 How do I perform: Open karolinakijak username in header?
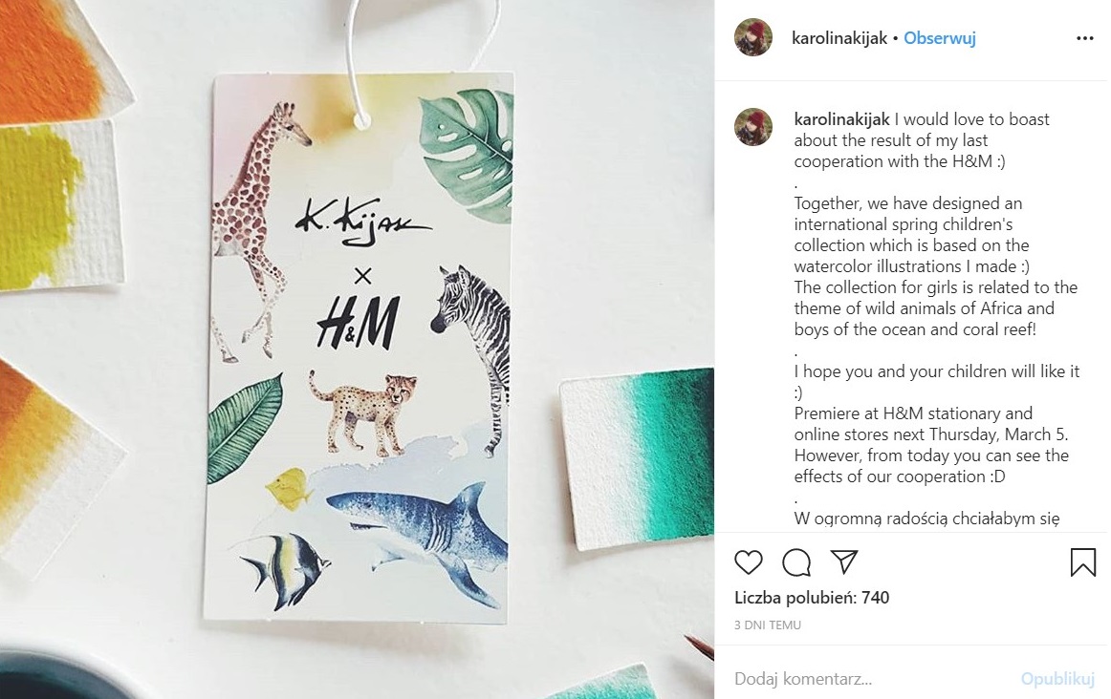(839, 38)
